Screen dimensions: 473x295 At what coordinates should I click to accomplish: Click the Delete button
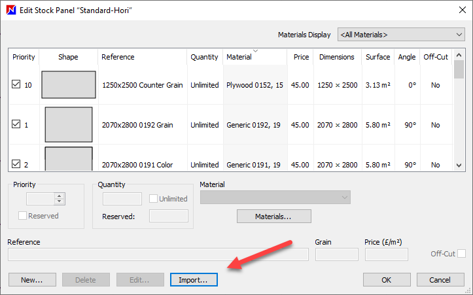click(x=86, y=279)
